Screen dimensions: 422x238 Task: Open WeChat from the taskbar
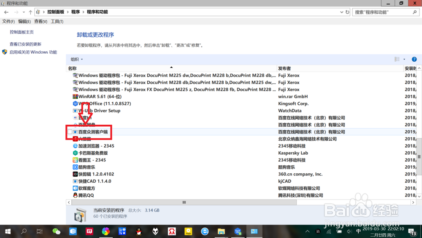[56, 231]
